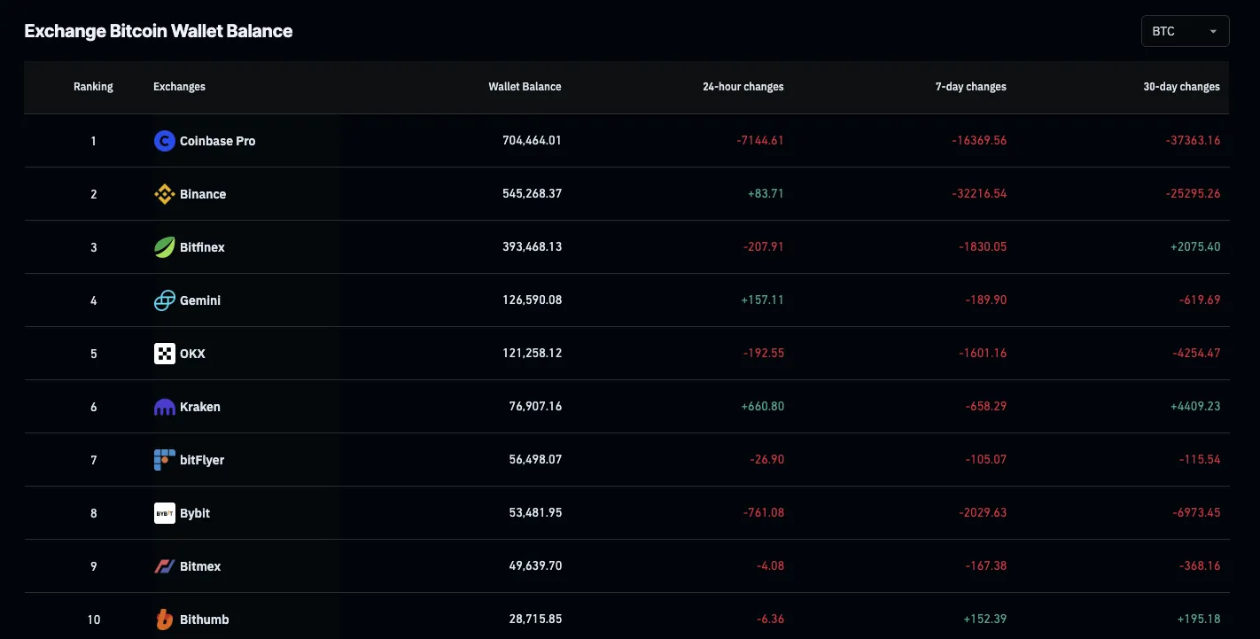Click the Bithumb flame logo
The height and width of the screenshot is (639, 1260).
[x=164, y=619]
